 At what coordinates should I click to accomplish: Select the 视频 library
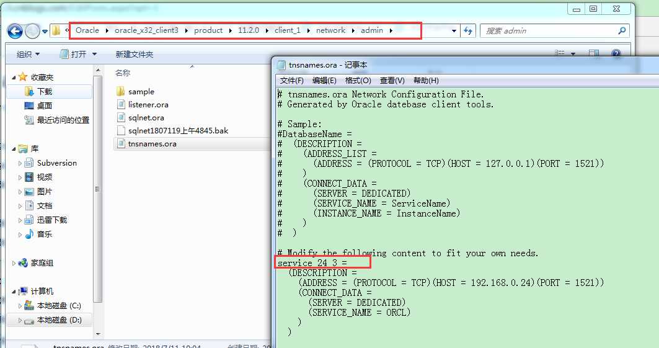coord(44,177)
